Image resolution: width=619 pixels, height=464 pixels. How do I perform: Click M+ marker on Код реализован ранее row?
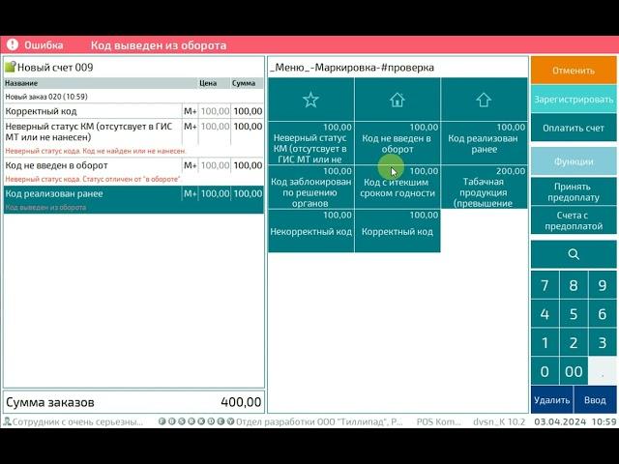190,193
